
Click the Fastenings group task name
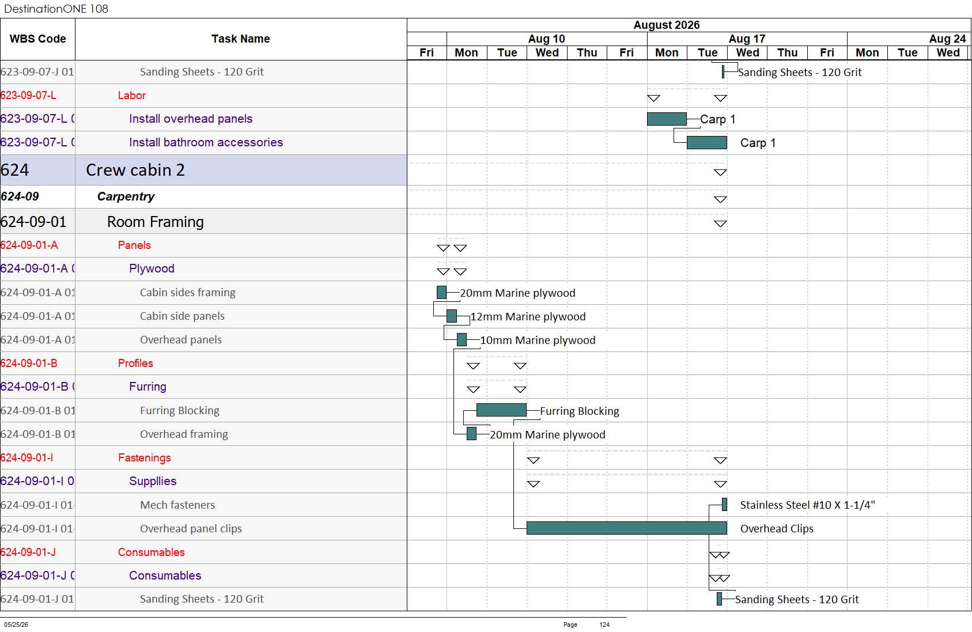[145, 458]
